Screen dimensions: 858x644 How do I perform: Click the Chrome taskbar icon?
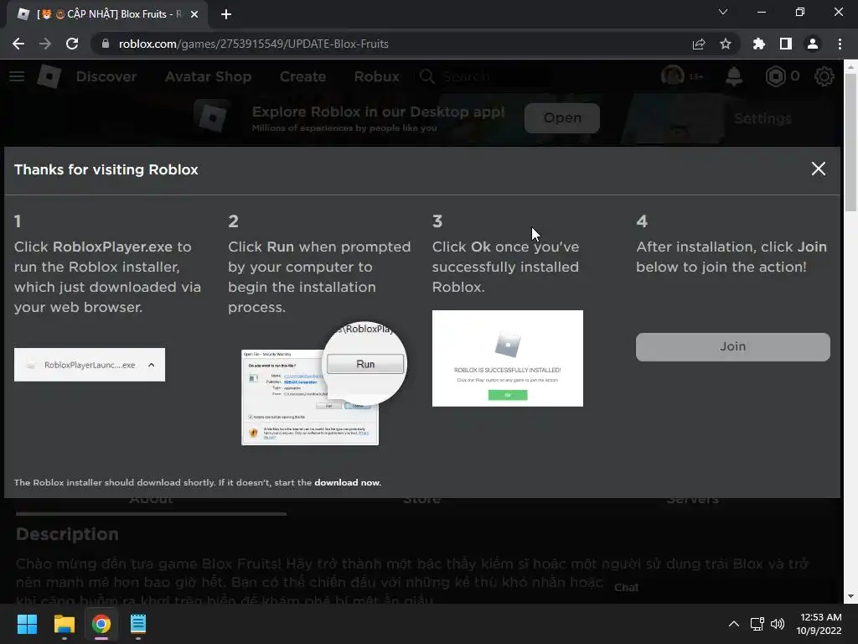pyautogui.click(x=101, y=624)
